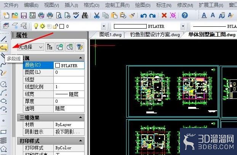The width and height of the screenshot is (237, 155).
Task: Open the 修改(M) menu
Action: (185, 5)
